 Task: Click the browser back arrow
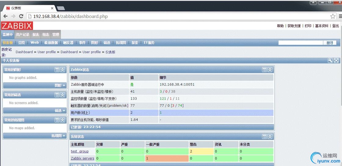coord(5,16)
